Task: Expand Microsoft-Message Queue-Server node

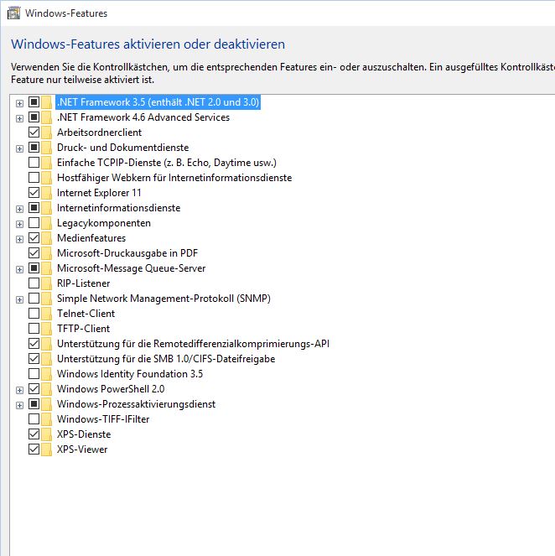Action: coord(20,269)
